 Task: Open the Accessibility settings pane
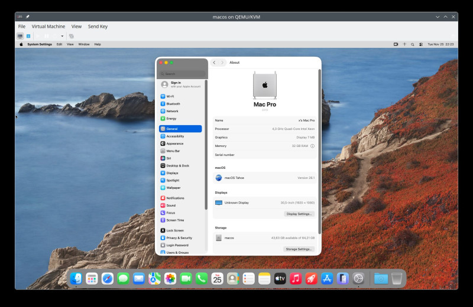[x=174, y=136]
